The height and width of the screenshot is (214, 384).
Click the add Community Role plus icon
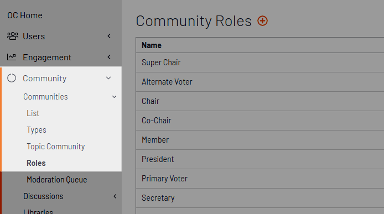[x=262, y=21]
